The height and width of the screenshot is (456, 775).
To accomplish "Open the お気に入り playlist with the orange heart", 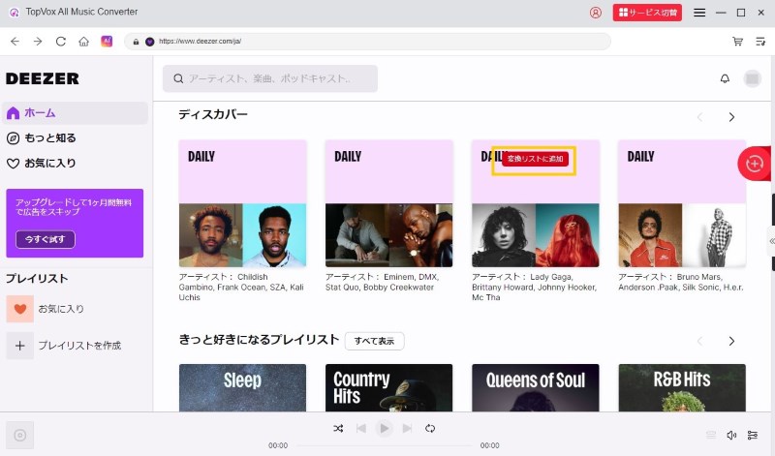I will 45,309.
